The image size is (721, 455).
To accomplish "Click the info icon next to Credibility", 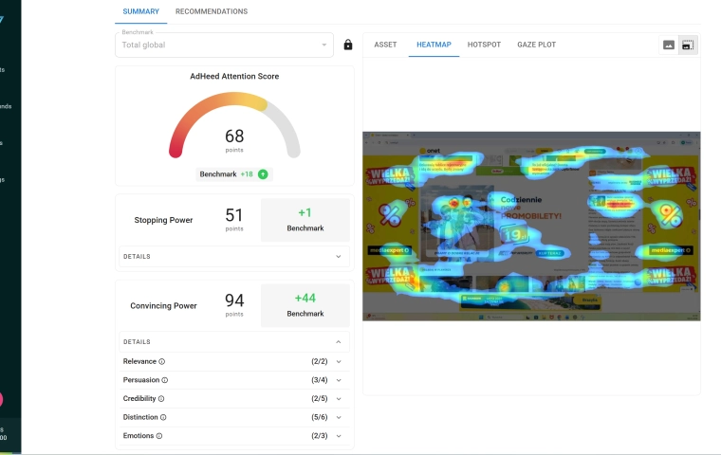I will (x=162, y=399).
